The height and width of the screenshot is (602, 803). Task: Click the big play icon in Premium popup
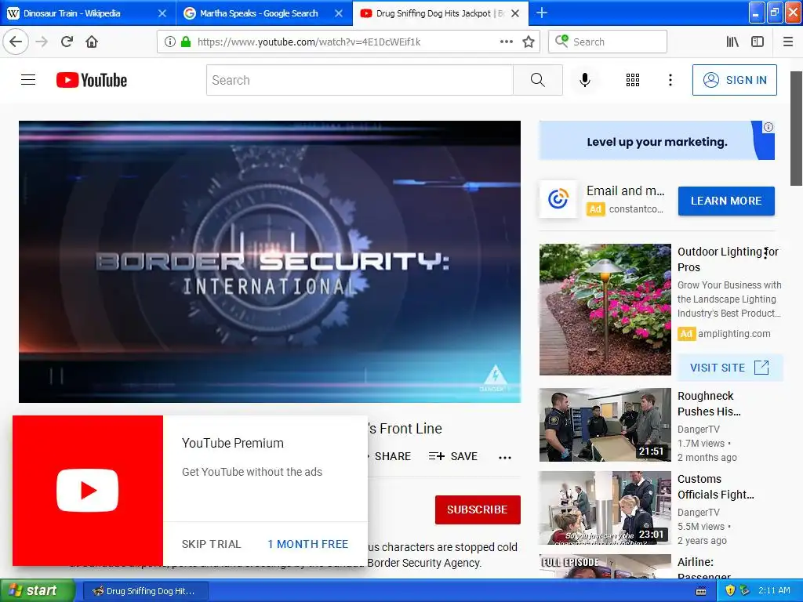pyautogui.click(x=88, y=491)
